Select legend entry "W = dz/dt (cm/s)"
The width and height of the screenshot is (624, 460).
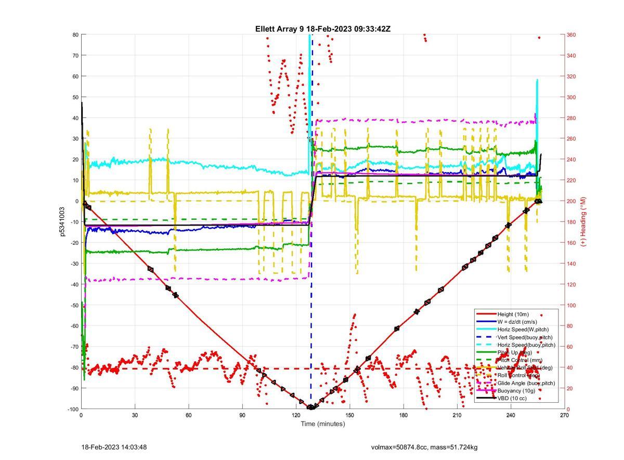(516, 322)
